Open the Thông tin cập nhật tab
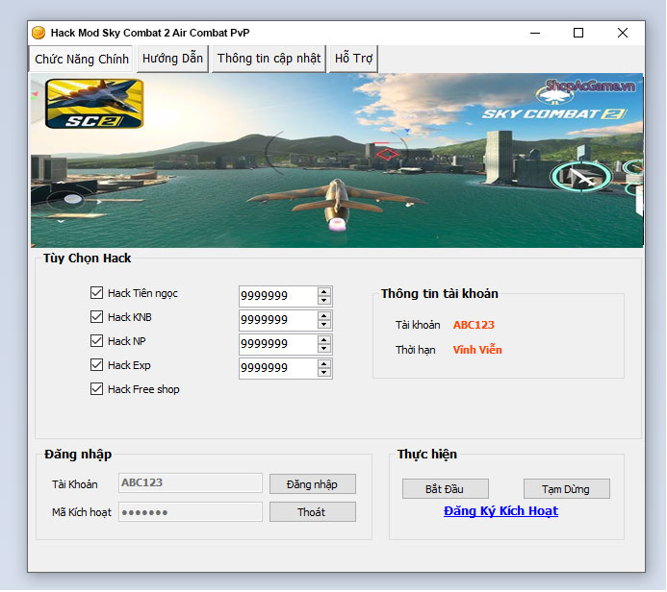The image size is (667, 592). pyautogui.click(x=269, y=59)
